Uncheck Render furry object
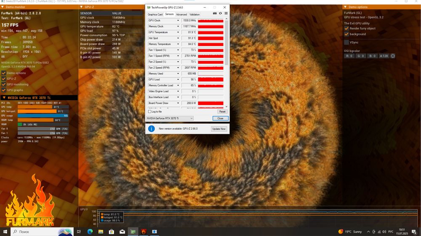421x236 pixels. [346, 29]
